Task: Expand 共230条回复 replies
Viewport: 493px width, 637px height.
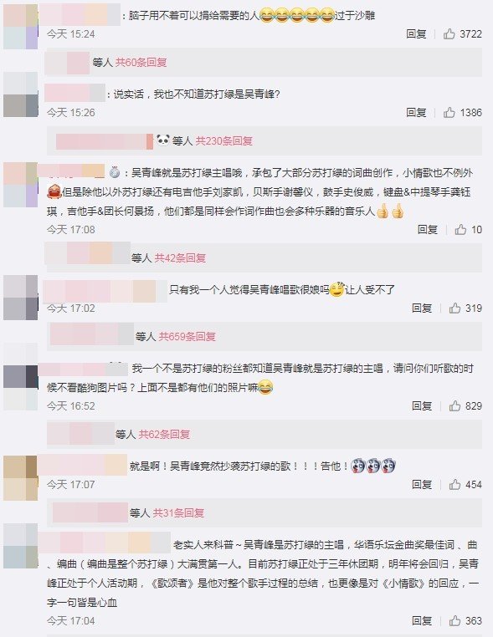Action: [224, 141]
